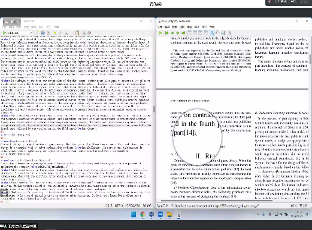Toggle the Select Text tool in PDF toolbar
Screen dimensions: 312x230
pos(223,33)
